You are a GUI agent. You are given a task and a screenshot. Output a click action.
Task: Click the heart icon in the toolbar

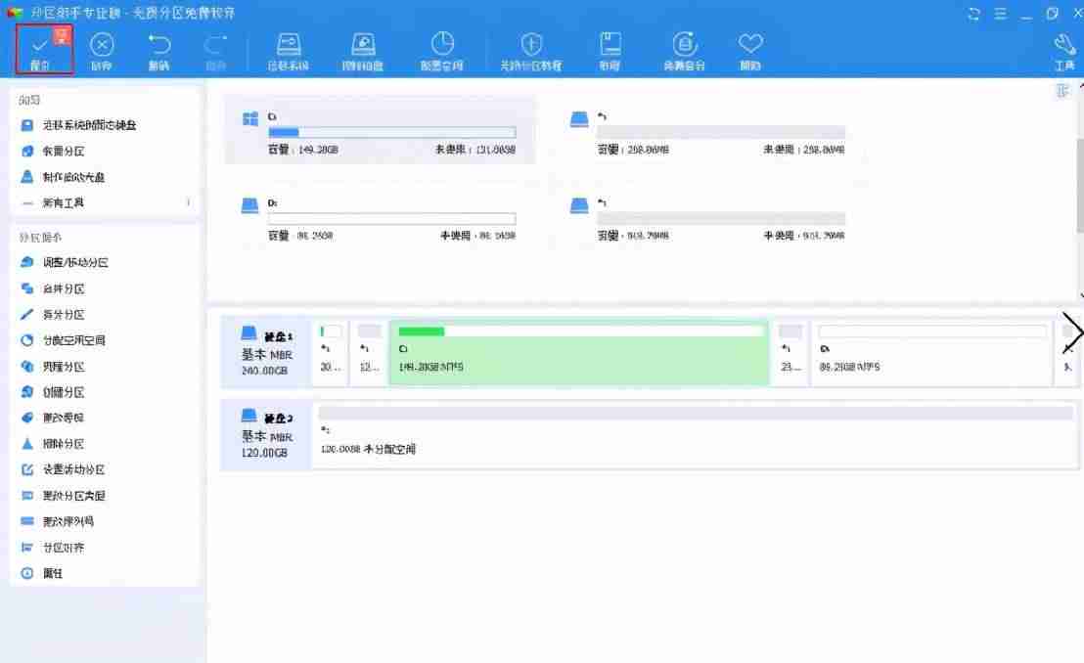click(750, 51)
